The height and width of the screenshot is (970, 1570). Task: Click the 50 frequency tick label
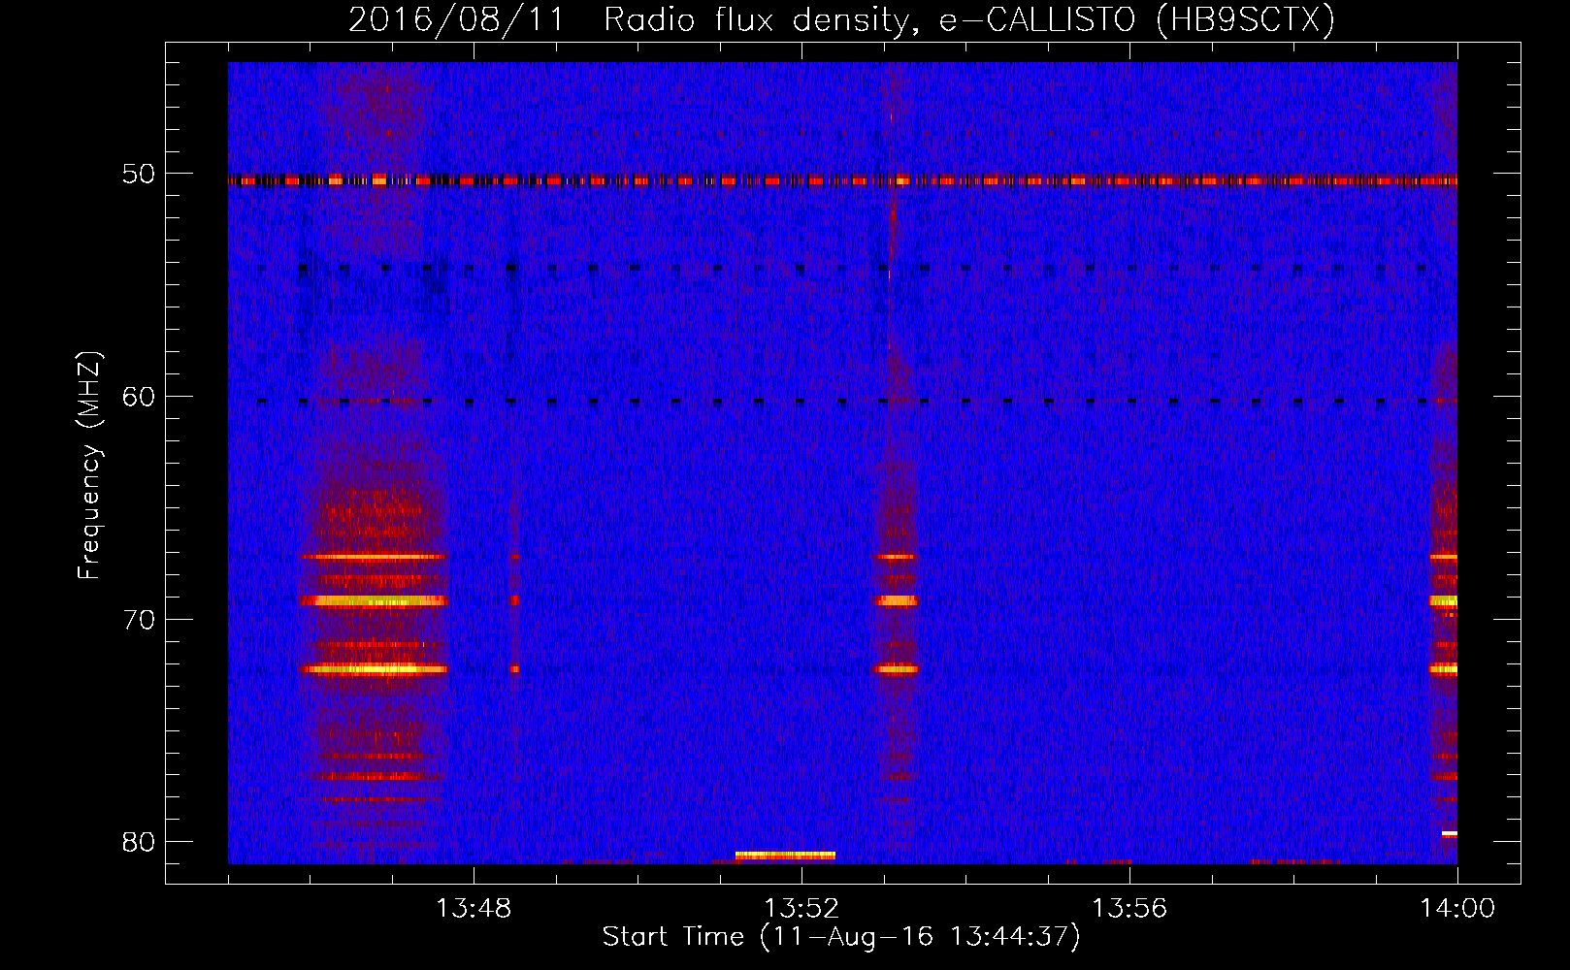click(x=139, y=175)
